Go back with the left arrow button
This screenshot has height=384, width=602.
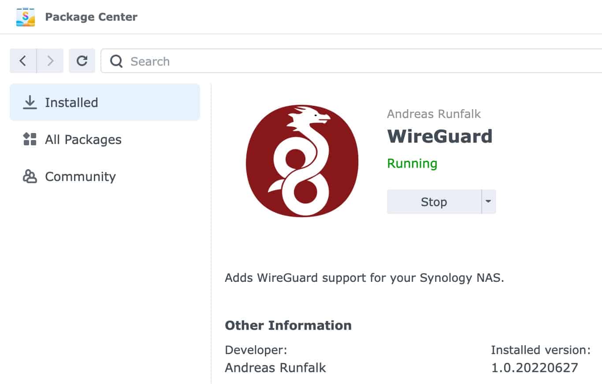tap(23, 61)
